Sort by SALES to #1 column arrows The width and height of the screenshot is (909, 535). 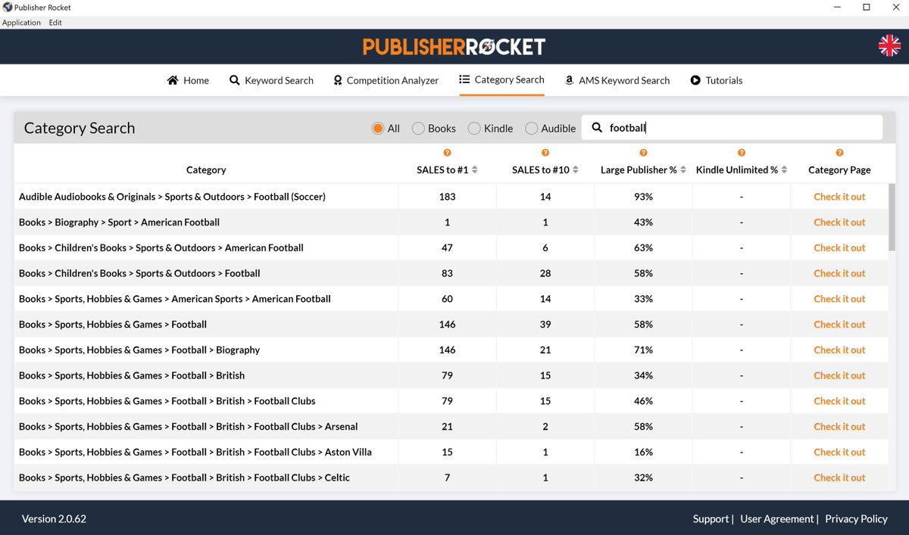[x=475, y=170]
